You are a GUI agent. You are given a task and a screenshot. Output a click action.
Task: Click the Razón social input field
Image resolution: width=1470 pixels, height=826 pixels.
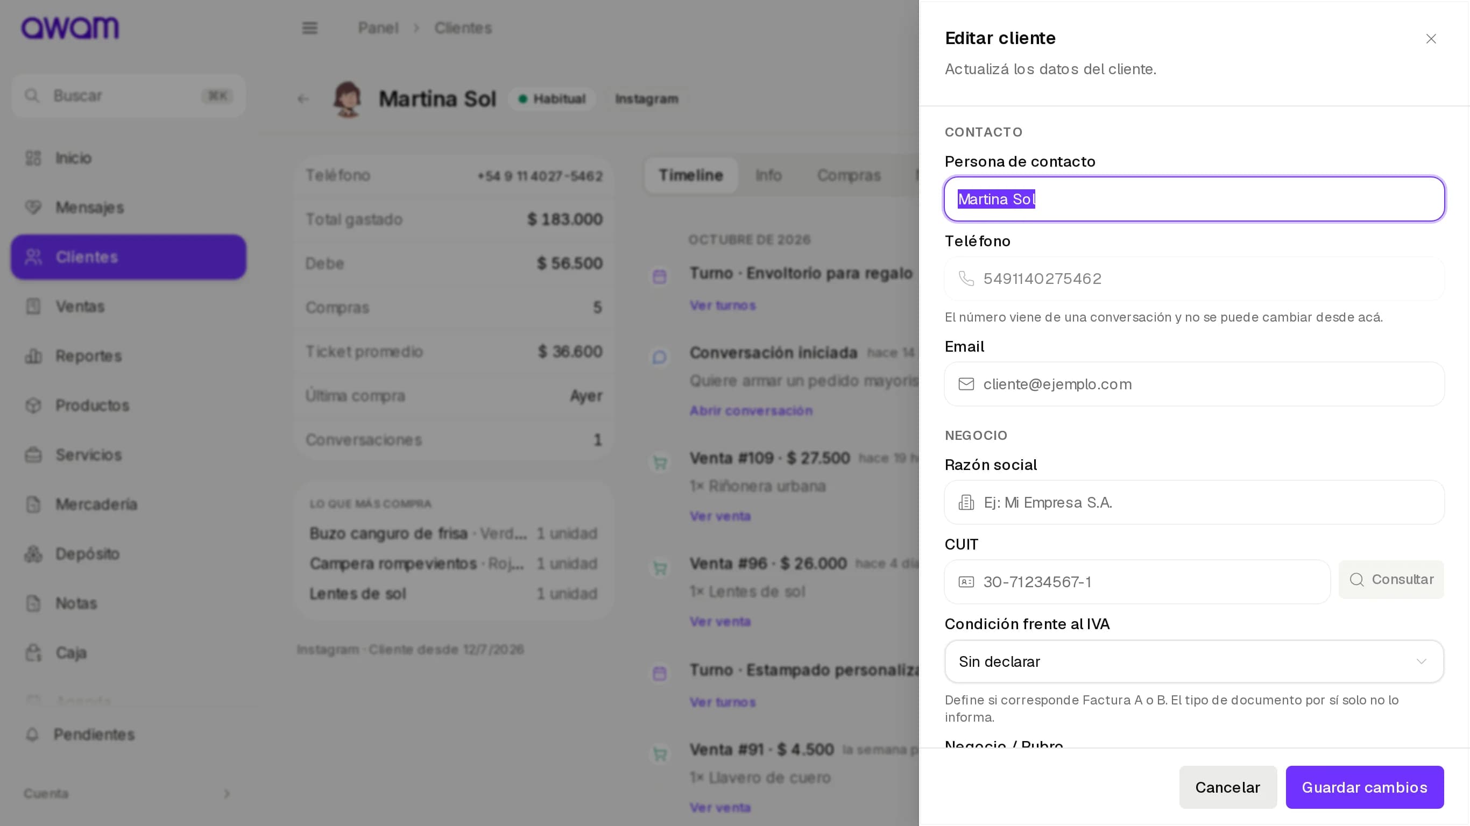point(1194,502)
